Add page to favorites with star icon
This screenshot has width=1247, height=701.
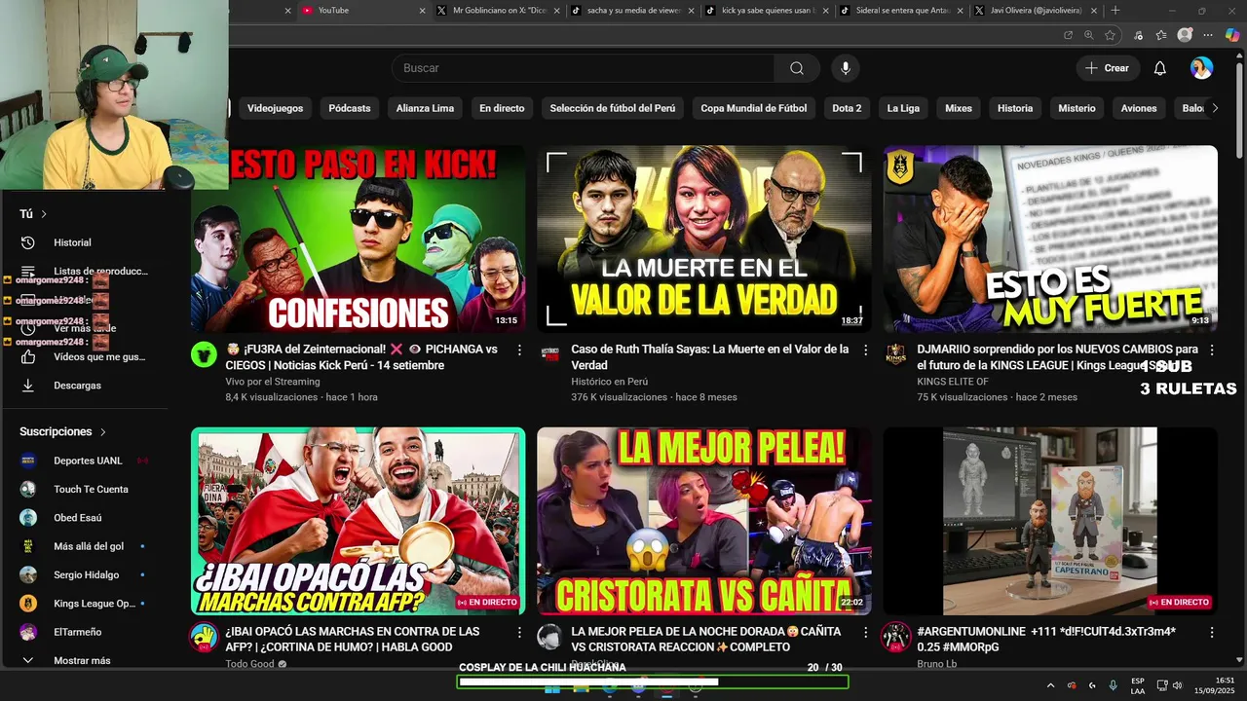click(x=1110, y=35)
